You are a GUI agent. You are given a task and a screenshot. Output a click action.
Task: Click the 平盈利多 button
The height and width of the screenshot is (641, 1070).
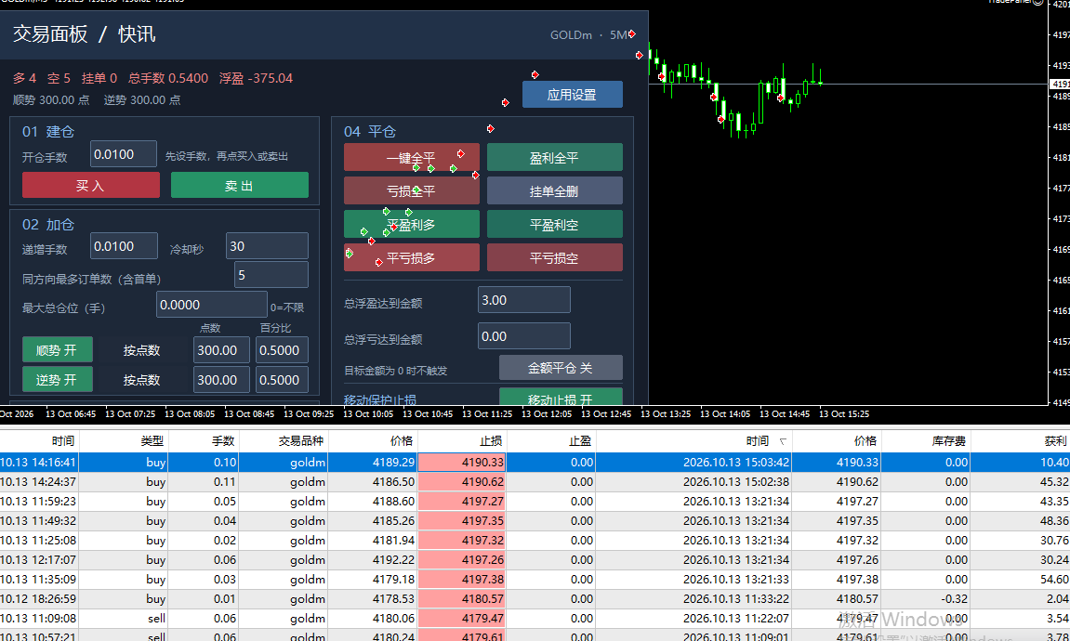(x=412, y=224)
